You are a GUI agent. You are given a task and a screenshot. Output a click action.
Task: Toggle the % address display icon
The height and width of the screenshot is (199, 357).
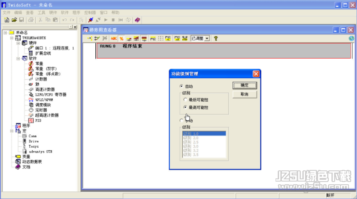point(121,38)
